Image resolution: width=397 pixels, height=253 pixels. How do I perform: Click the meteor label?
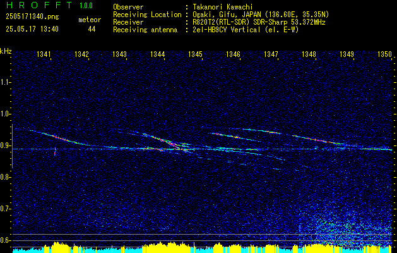[x=90, y=20]
